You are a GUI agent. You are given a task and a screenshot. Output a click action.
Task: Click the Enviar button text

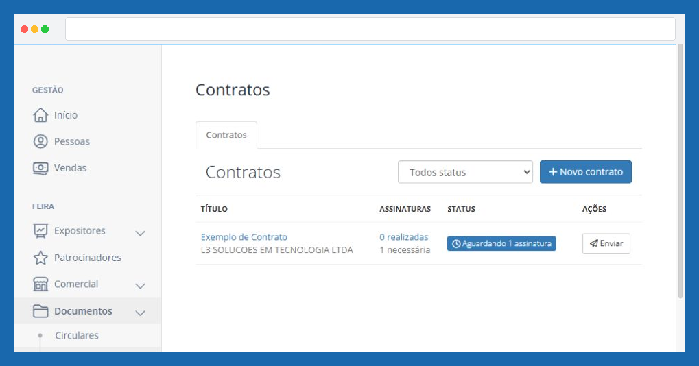click(x=611, y=243)
